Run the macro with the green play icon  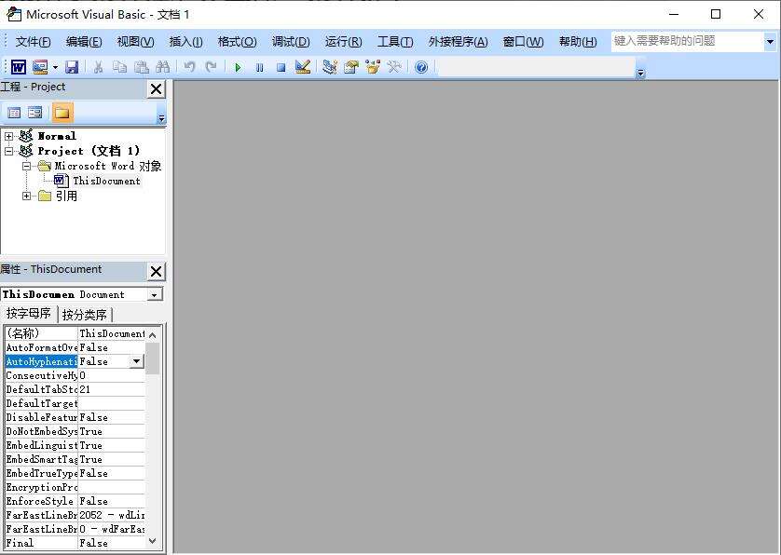click(238, 67)
